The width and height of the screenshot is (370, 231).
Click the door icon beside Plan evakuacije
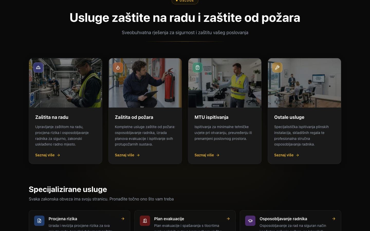tap(145, 221)
